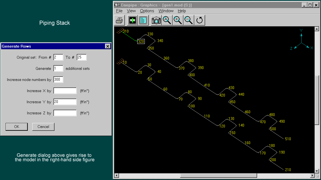321x180 pixels.
Task: Click node label 400
Action: (192, 75)
